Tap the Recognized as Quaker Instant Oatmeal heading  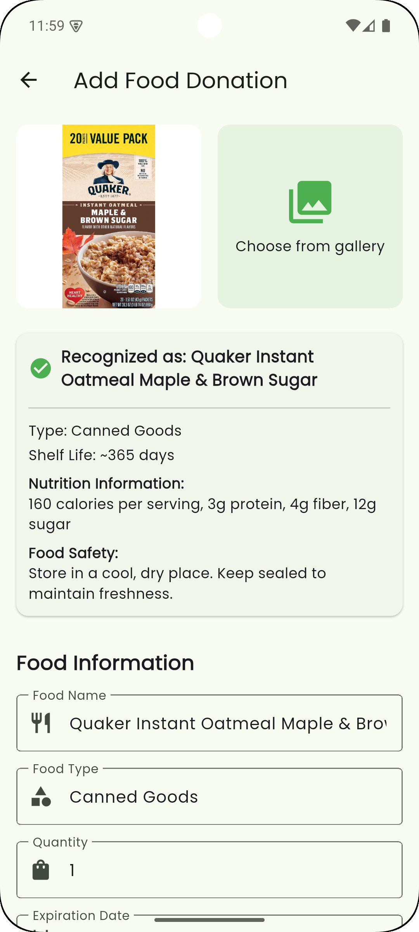pos(189,368)
